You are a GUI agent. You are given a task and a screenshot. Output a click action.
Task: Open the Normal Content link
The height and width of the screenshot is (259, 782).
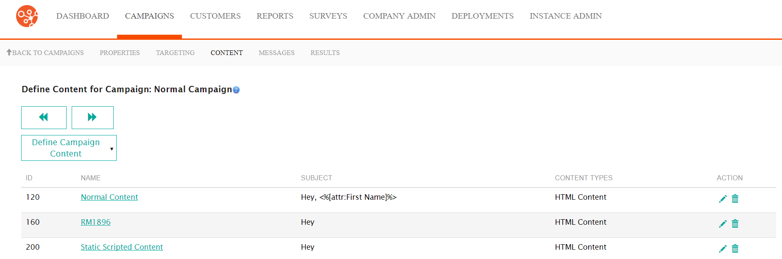[x=109, y=197]
